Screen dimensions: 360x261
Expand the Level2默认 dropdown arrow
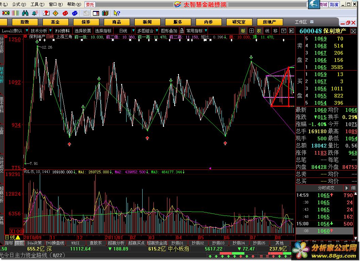coord(27,31)
